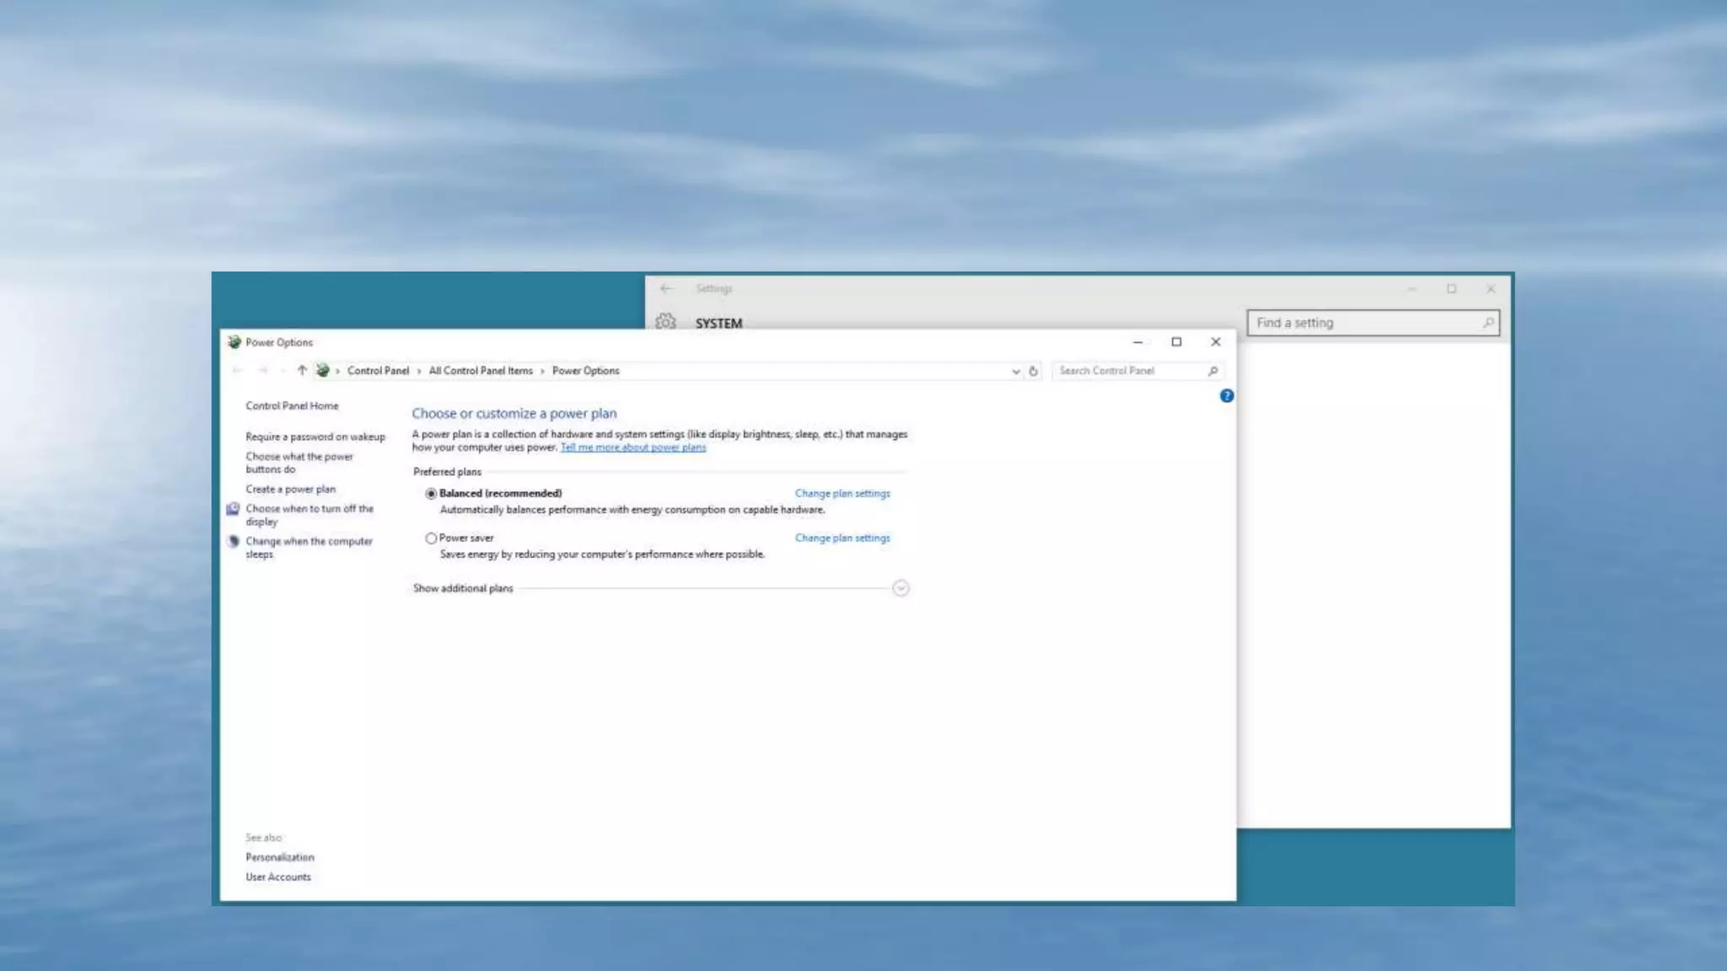This screenshot has width=1727, height=971.
Task: Click the chevron after Control Panel breadcrumb
Action: pos(419,371)
